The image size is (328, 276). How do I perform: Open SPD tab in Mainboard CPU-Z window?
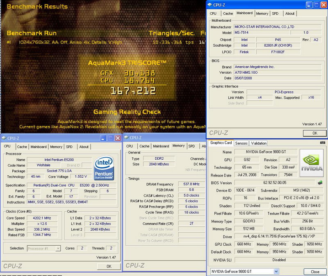tap(275, 14)
